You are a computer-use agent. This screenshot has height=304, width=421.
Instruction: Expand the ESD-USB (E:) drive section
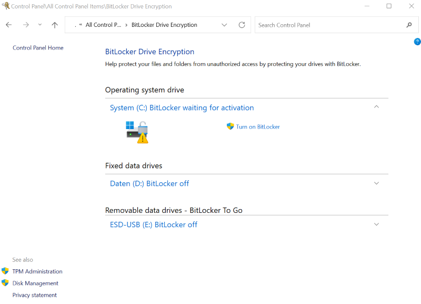coord(376,224)
